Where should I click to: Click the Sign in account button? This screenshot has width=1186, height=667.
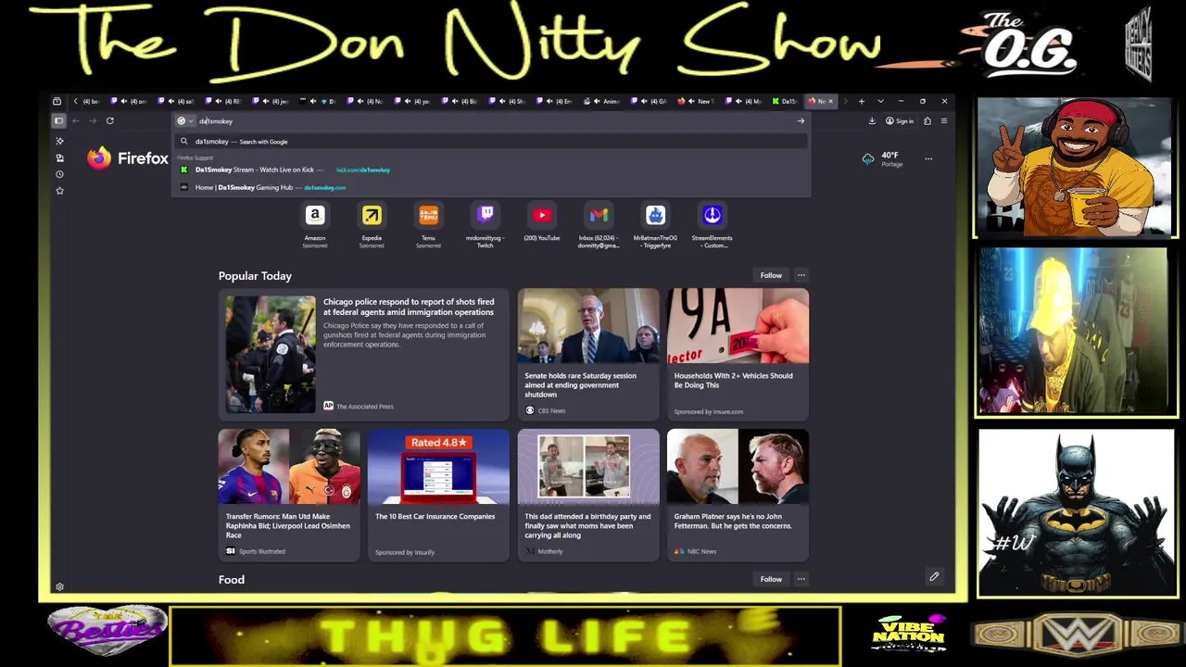click(900, 120)
